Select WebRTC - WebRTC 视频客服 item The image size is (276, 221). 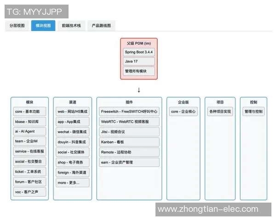(129, 122)
